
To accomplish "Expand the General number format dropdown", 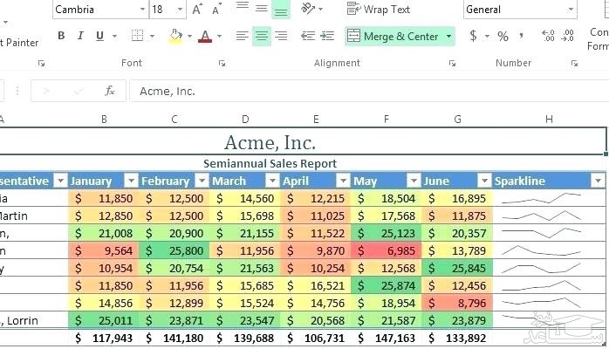I will [571, 10].
